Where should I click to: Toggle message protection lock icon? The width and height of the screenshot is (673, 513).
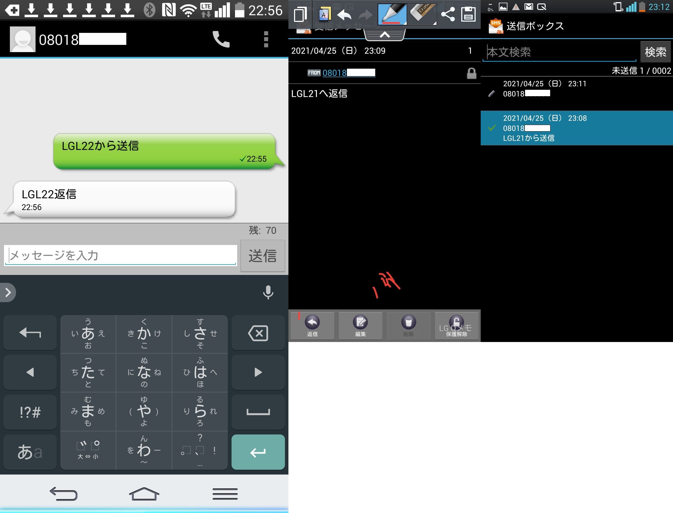[x=471, y=73]
